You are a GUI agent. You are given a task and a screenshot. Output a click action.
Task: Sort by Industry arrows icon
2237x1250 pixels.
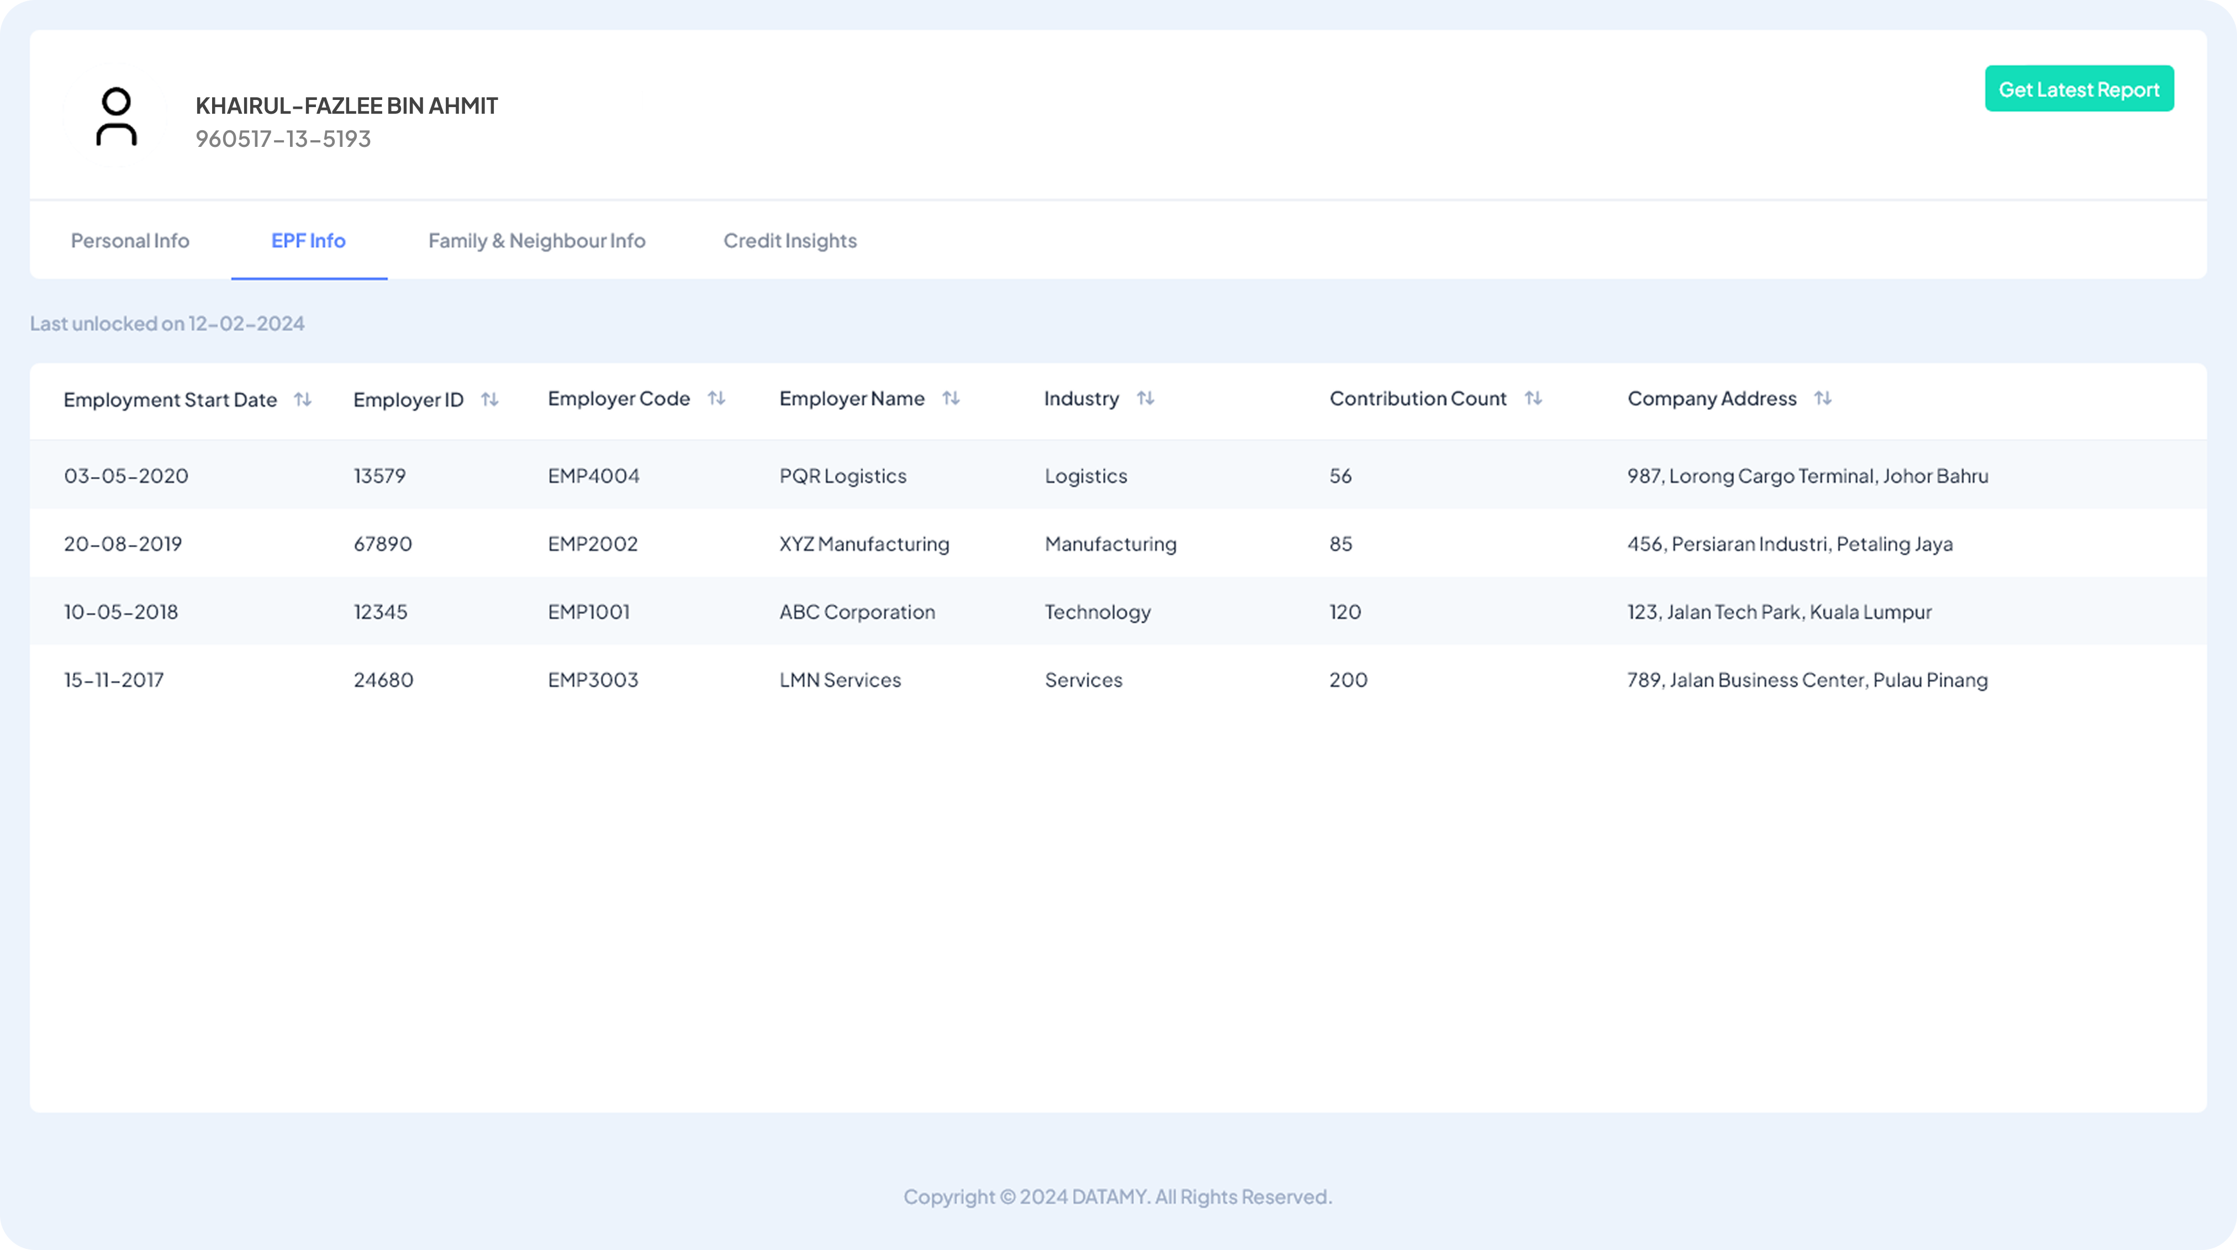(x=1146, y=399)
